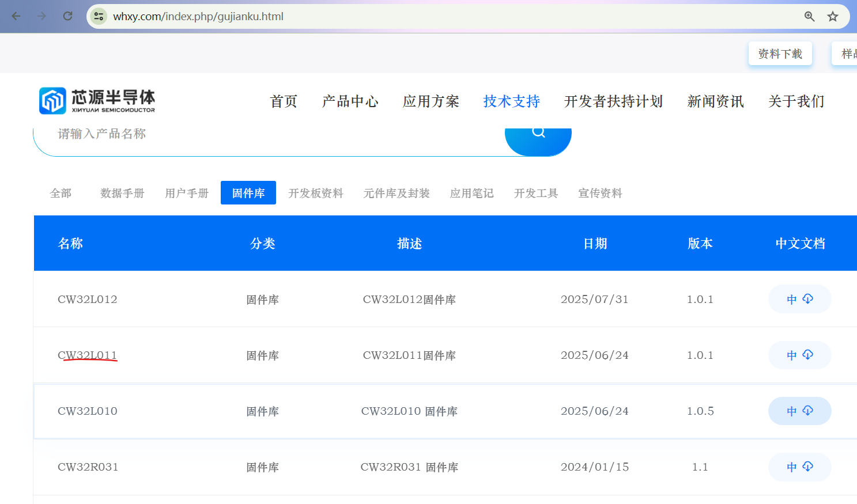Download CW32L012 Chinese document
The height and width of the screenshot is (504, 857).
coord(800,299)
